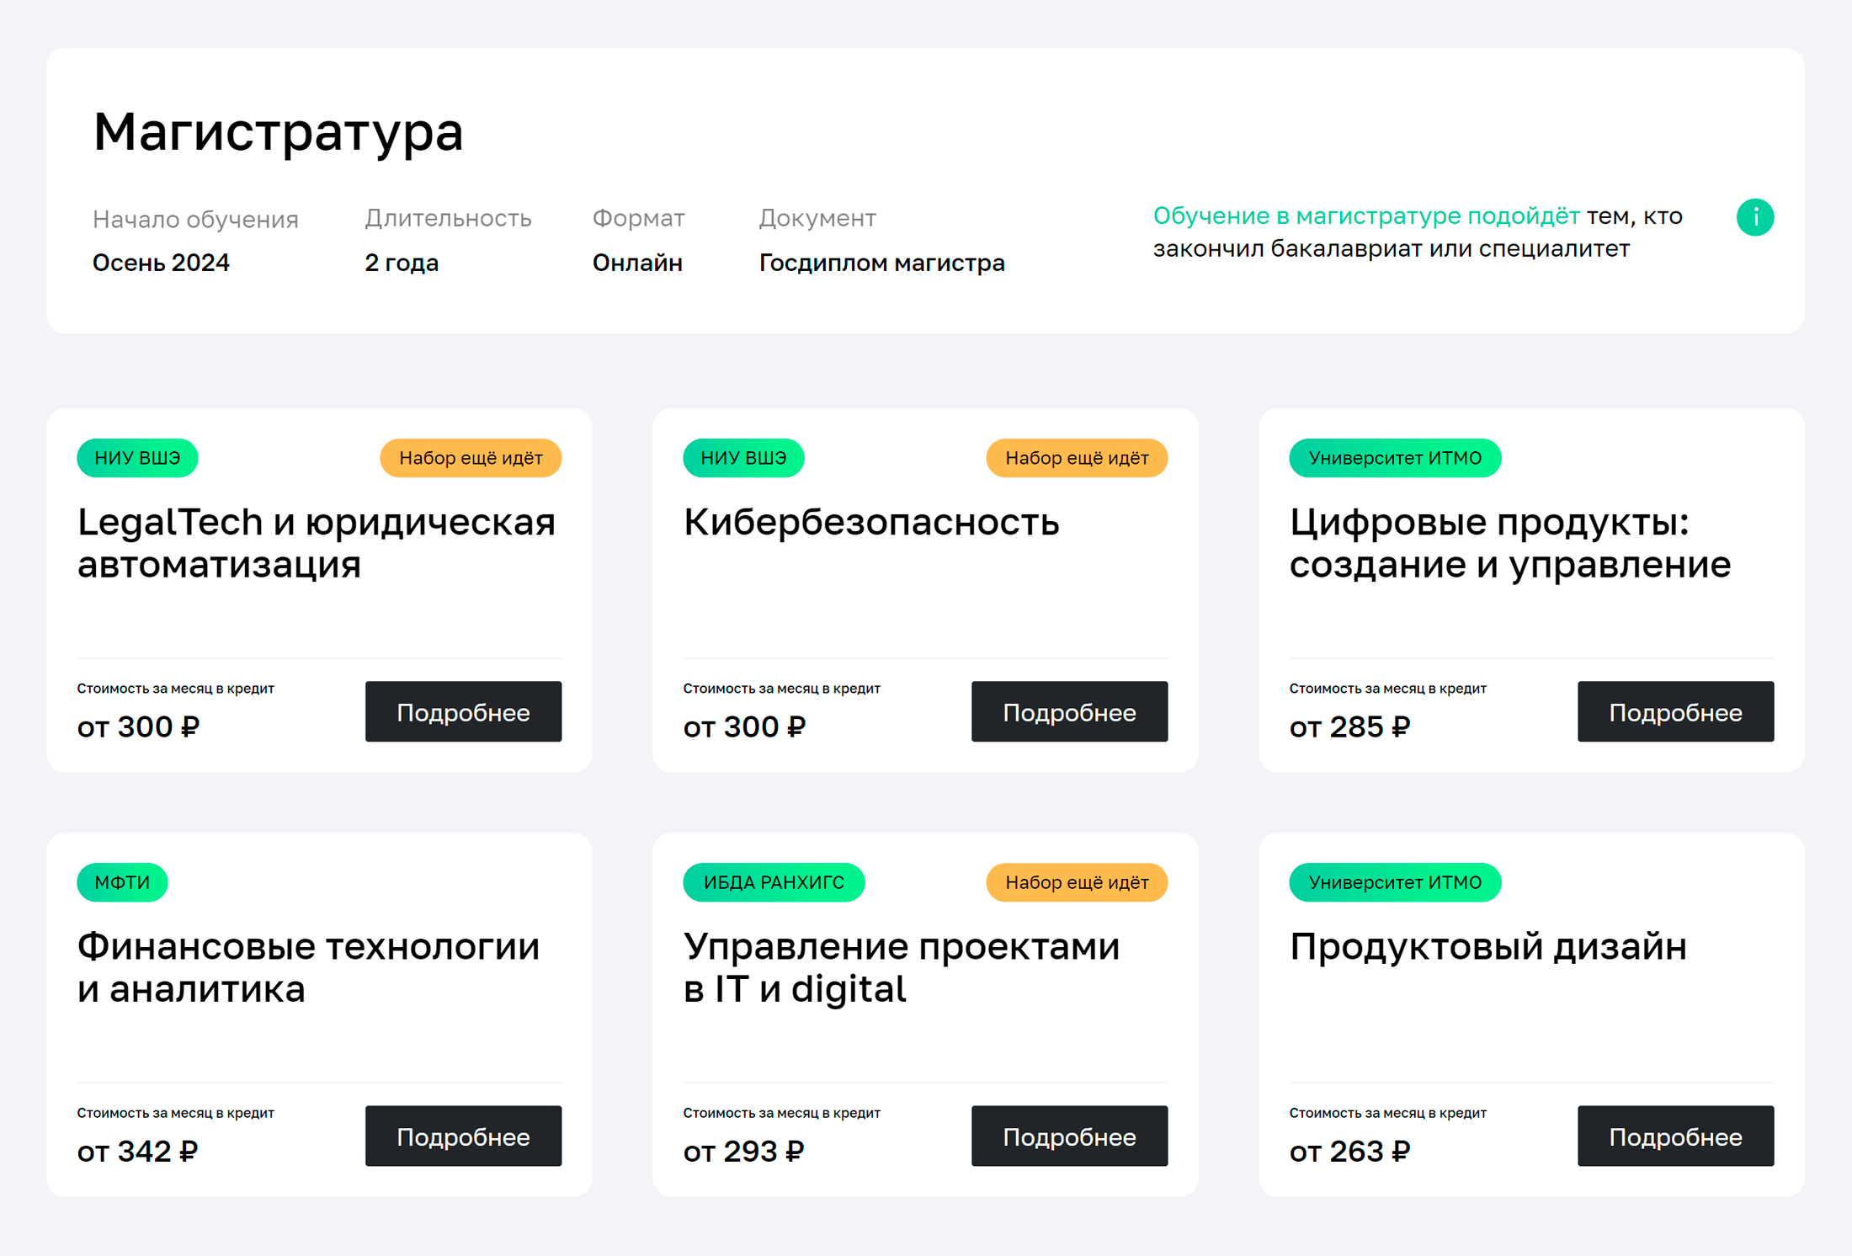Open details for LegalTech и юридическая автоматизация
The width and height of the screenshot is (1852, 1256).
click(x=463, y=711)
